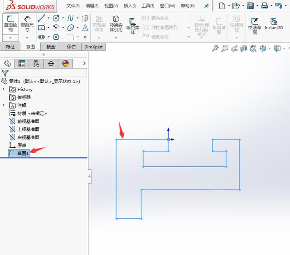Switch to the 钣金 ribbon tab

(x=51, y=47)
